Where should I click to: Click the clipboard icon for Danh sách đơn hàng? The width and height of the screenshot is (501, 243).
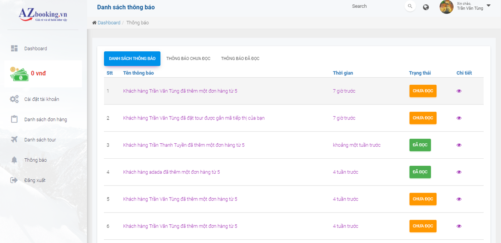click(x=14, y=119)
